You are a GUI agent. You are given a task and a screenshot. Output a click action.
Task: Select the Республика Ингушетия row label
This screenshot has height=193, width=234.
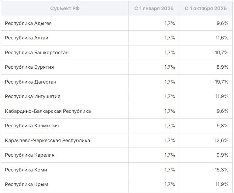tap(33, 96)
